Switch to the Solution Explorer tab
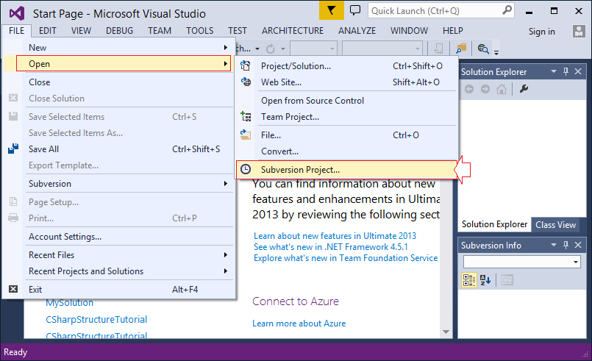Image resolution: width=592 pixels, height=361 pixels. pos(494,224)
